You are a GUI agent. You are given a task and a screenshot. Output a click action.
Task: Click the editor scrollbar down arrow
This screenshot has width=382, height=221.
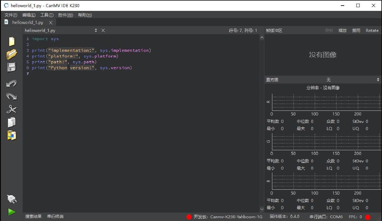[x=262, y=209]
